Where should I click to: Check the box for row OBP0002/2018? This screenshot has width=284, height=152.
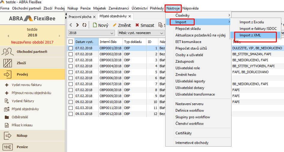[71, 54]
